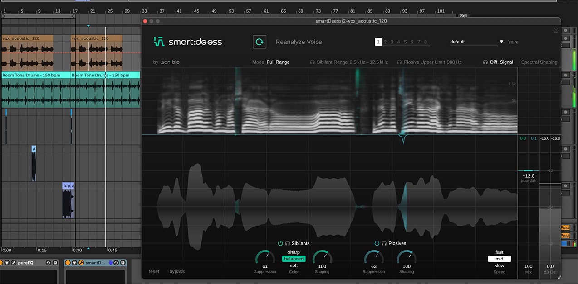Click the smart:deess logo icon

159,42
